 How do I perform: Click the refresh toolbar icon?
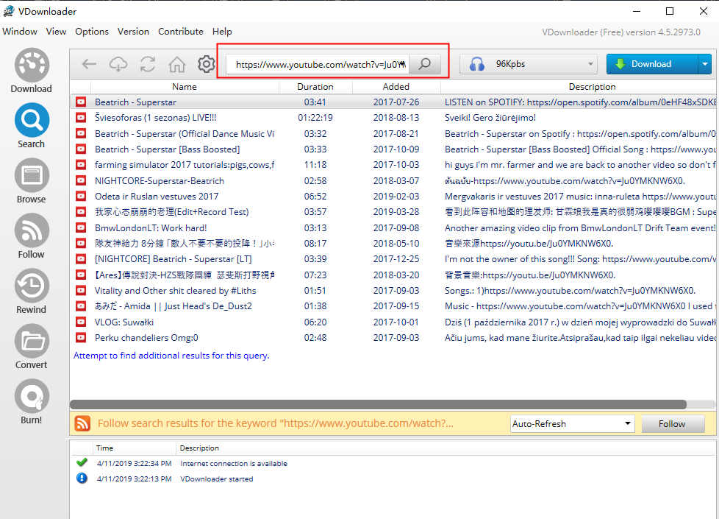[x=148, y=64]
